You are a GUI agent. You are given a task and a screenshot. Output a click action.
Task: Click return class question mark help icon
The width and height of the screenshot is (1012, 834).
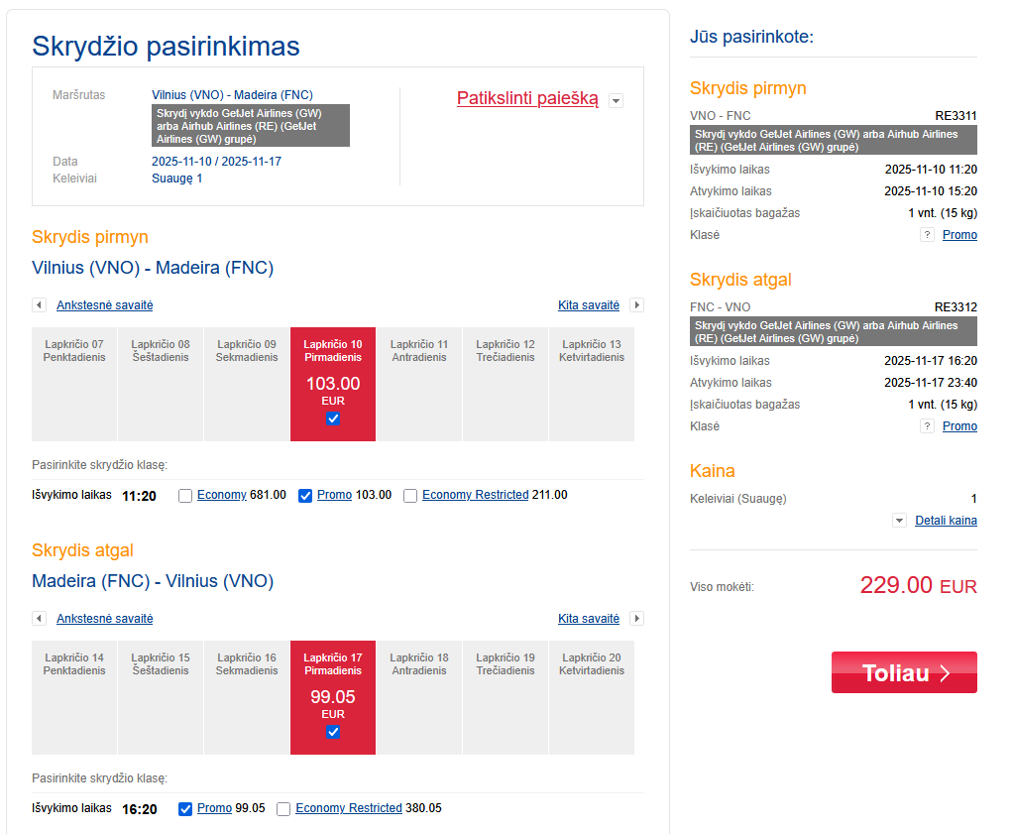click(x=927, y=426)
